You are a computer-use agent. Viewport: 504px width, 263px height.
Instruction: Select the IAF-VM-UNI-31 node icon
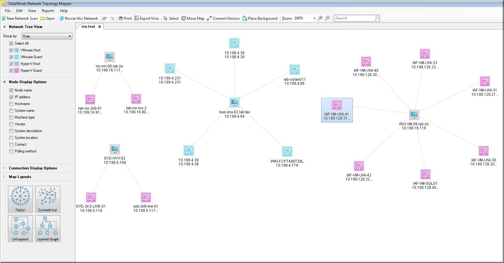pyautogui.click(x=485, y=81)
